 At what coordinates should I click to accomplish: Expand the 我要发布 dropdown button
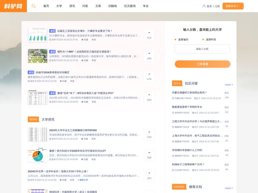[x=233, y=6]
